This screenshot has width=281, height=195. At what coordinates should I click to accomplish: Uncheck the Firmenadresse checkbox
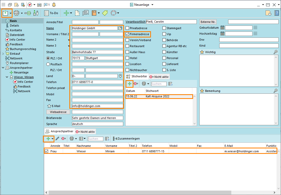point(127,34)
